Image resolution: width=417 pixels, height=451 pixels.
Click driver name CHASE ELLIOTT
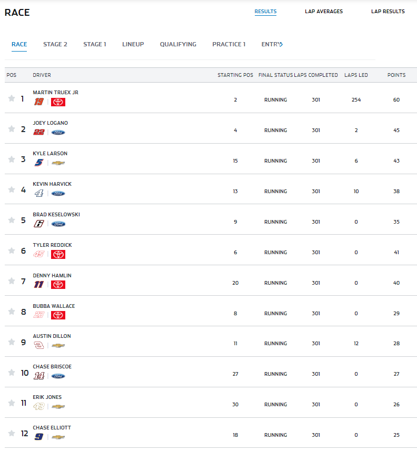click(x=52, y=428)
